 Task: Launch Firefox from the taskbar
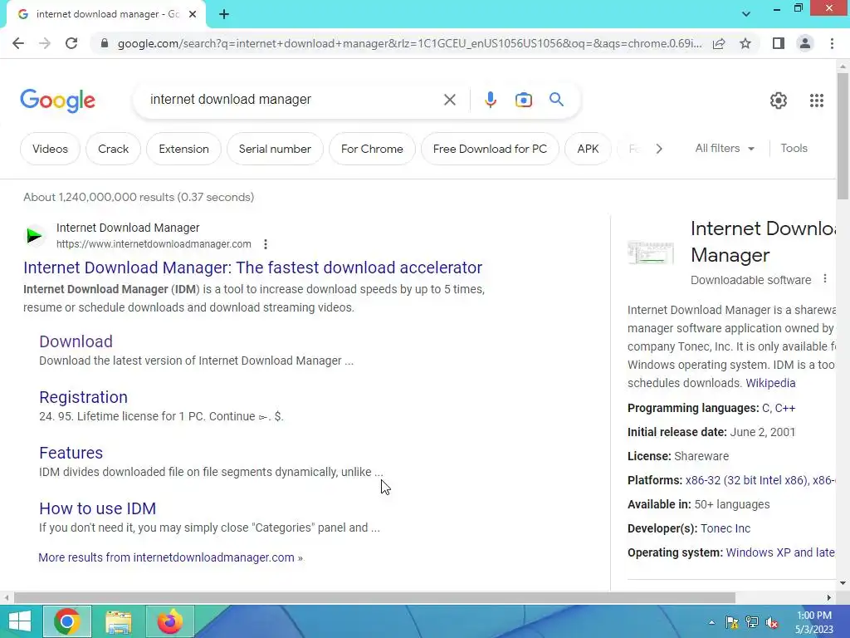point(169,621)
